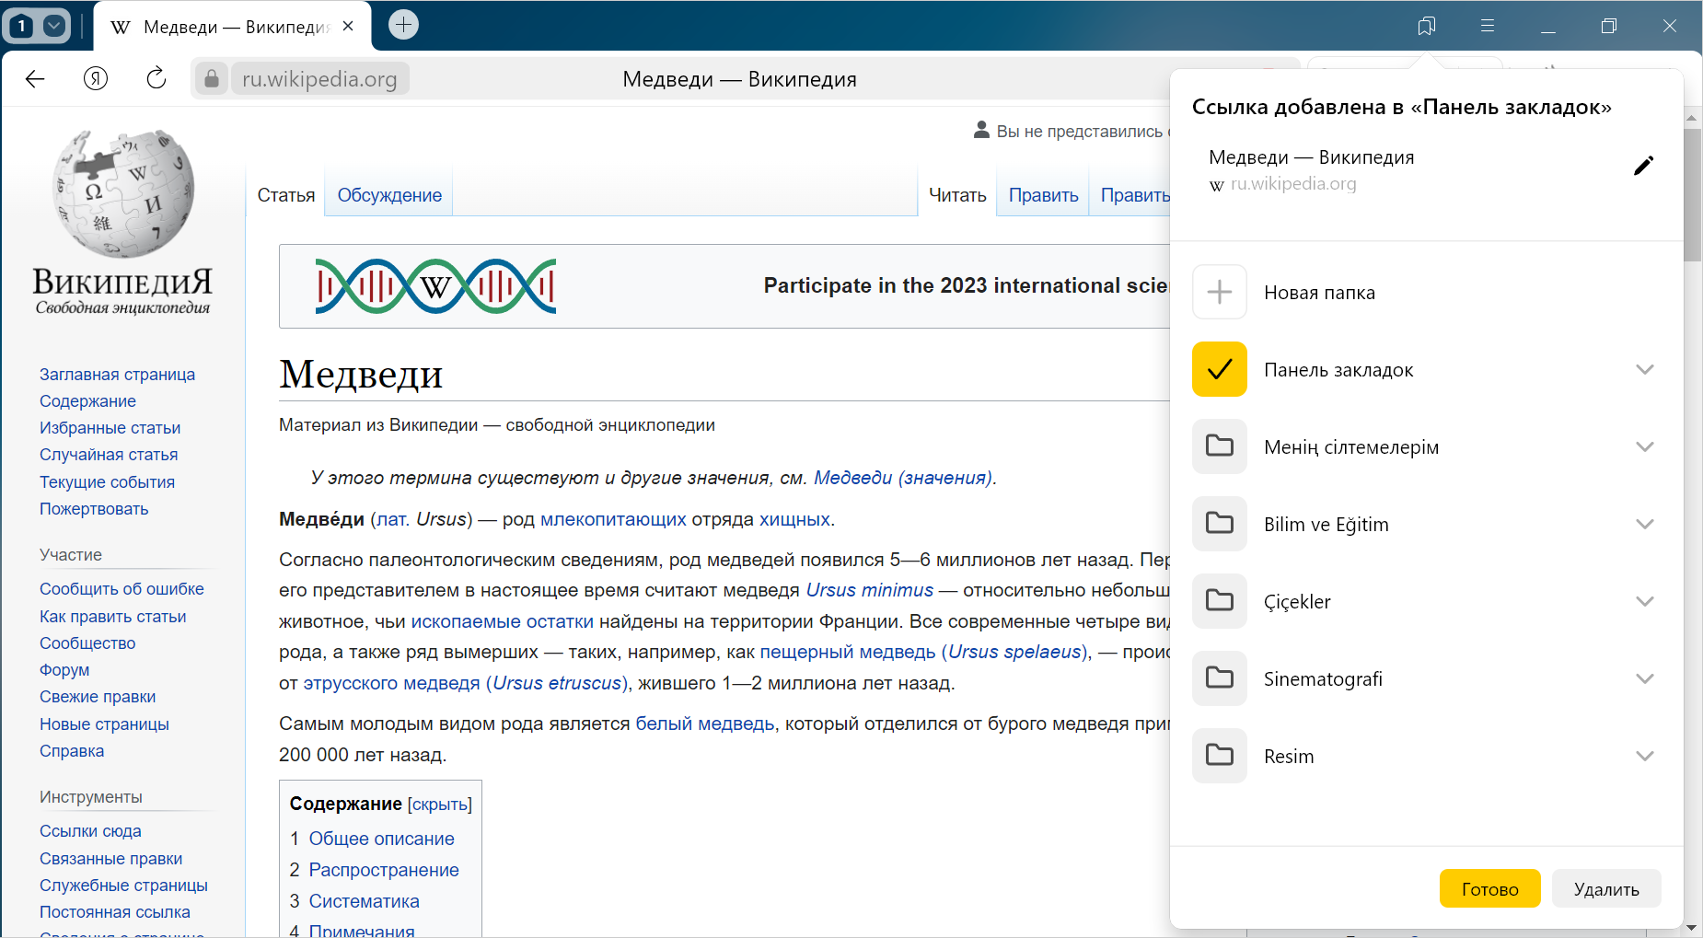Click the Yandex home icon in toolbar
Viewport: 1703px width, 938px height.
[96, 79]
